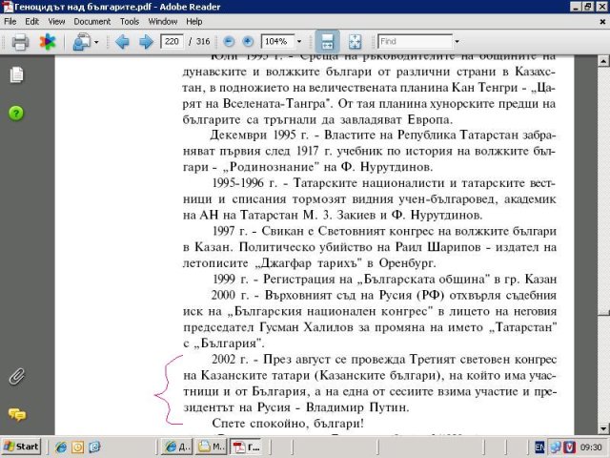610x458 pixels.
Task: Click the network tray icon
Action: click(x=555, y=448)
